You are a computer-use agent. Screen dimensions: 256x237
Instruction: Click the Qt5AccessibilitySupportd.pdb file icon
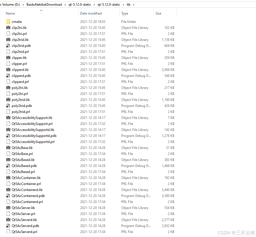point(8,136)
